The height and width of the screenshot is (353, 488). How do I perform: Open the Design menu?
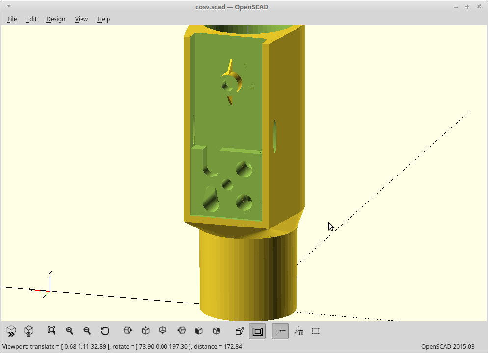[x=55, y=19]
